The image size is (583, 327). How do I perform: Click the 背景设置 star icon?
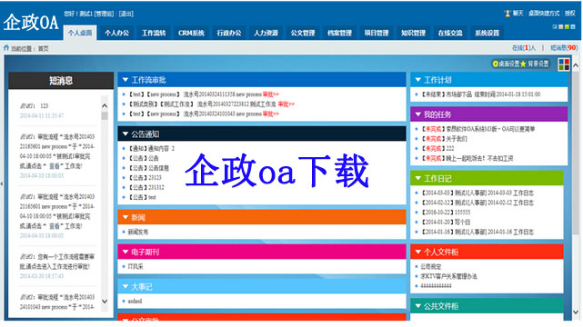(524, 64)
